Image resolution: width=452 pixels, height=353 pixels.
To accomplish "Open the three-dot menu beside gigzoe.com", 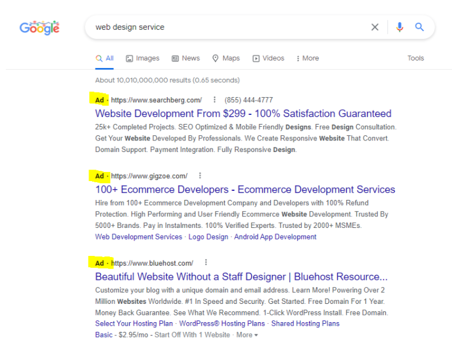I will (x=200, y=175).
